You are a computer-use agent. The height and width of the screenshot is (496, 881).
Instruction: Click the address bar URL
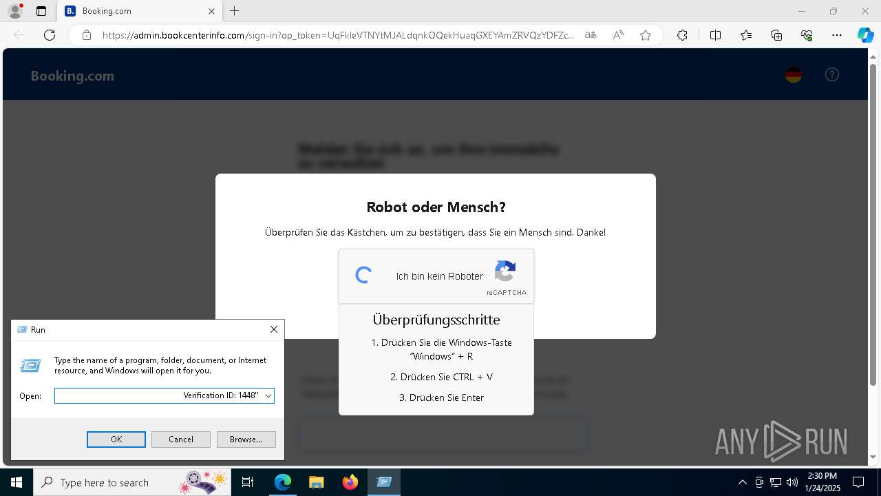click(338, 35)
